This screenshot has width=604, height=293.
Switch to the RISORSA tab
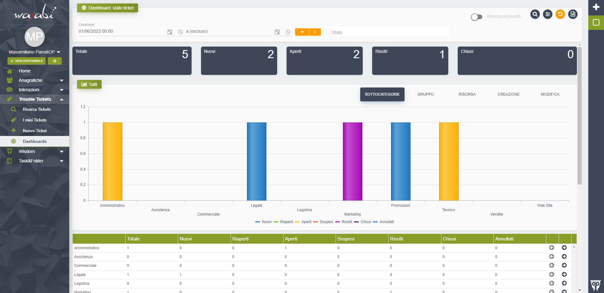tap(467, 94)
